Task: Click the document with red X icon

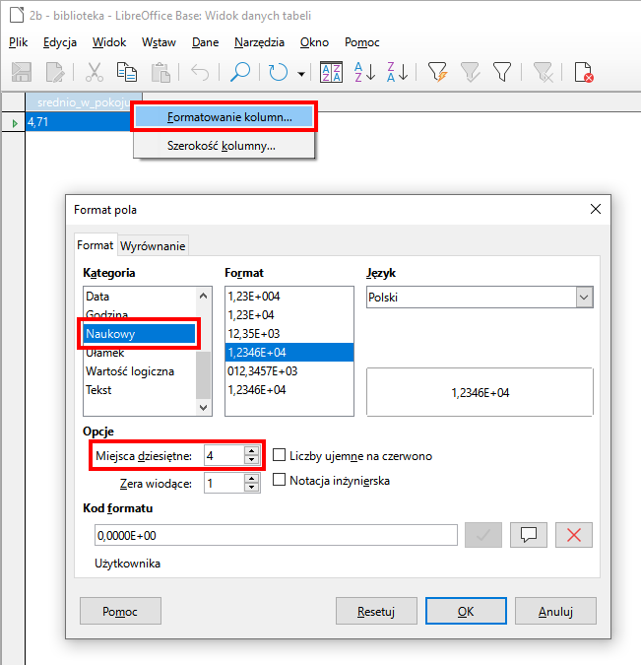Action: [x=584, y=72]
